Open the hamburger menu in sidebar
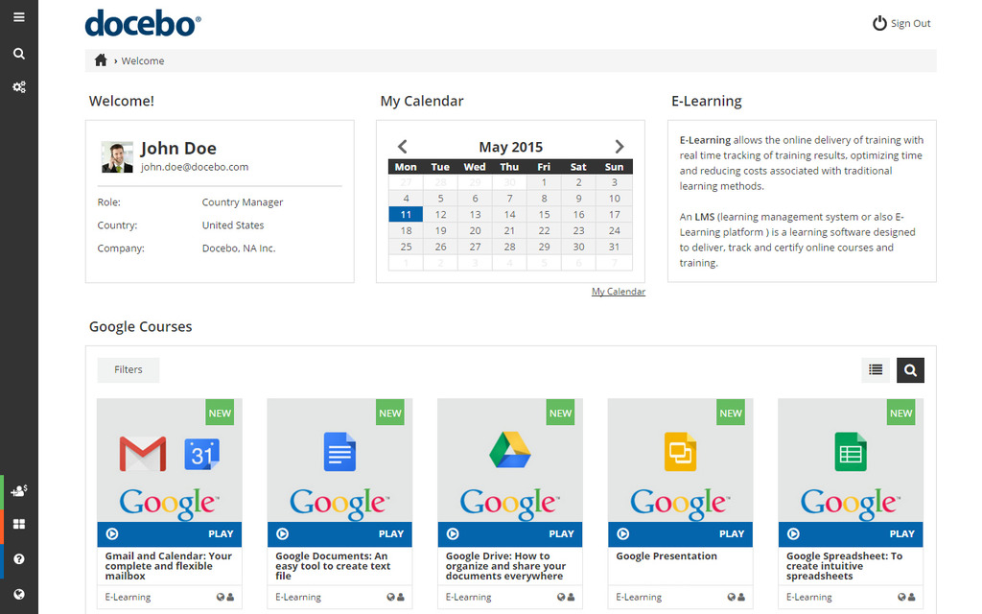 (18, 17)
